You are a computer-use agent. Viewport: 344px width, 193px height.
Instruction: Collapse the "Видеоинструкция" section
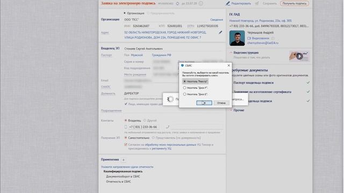coord(231,53)
